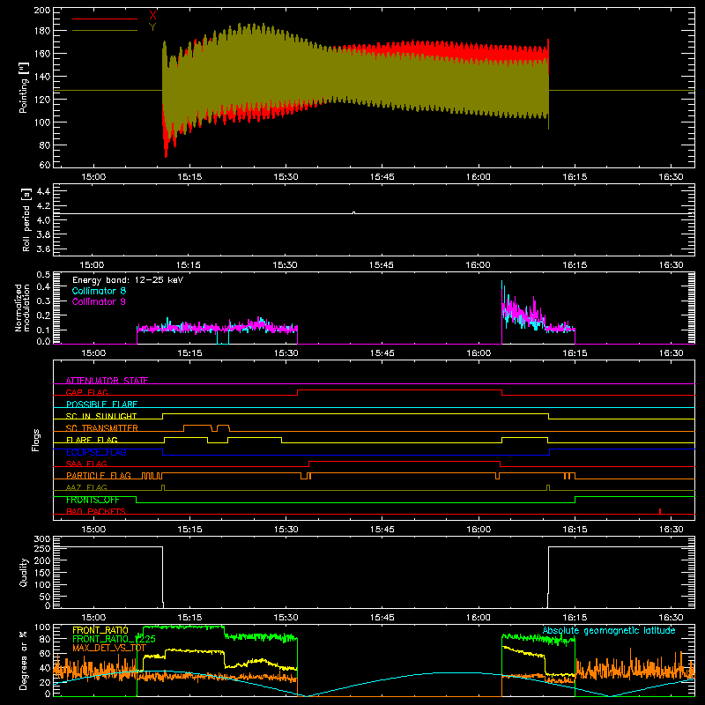
Task: Click the 15:30 tick under Roll period plot
Action: click(x=285, y=265)
